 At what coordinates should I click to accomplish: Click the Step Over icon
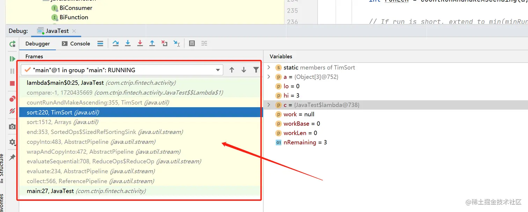point(116,43)
